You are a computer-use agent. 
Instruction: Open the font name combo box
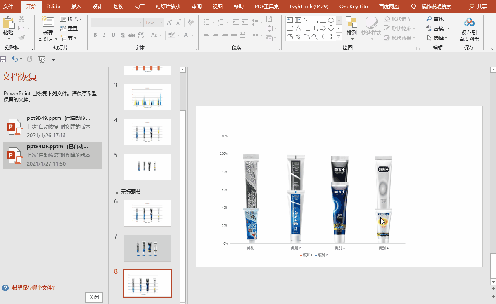pos(117,23)
